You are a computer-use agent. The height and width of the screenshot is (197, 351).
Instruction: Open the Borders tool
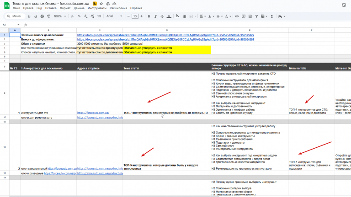click(184, 16)
